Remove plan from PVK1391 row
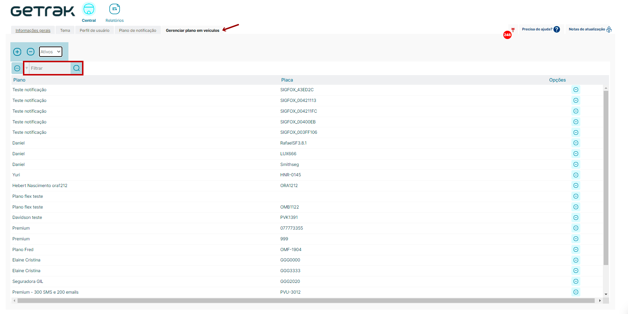Image resolution: width=628 pixels, height=314 pixels. (x=576, y=217)
